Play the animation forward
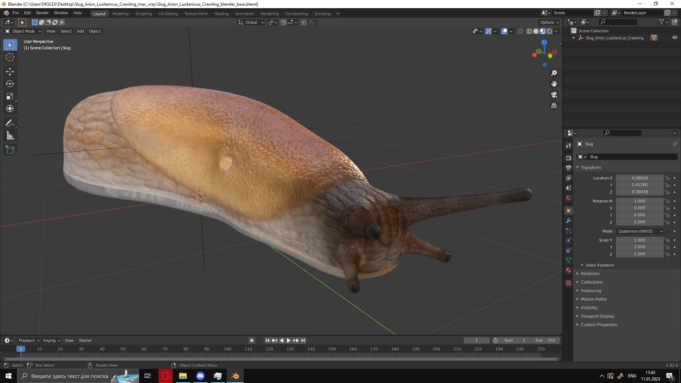This screenshot has height=383, width=681. (x=289, y=340)
